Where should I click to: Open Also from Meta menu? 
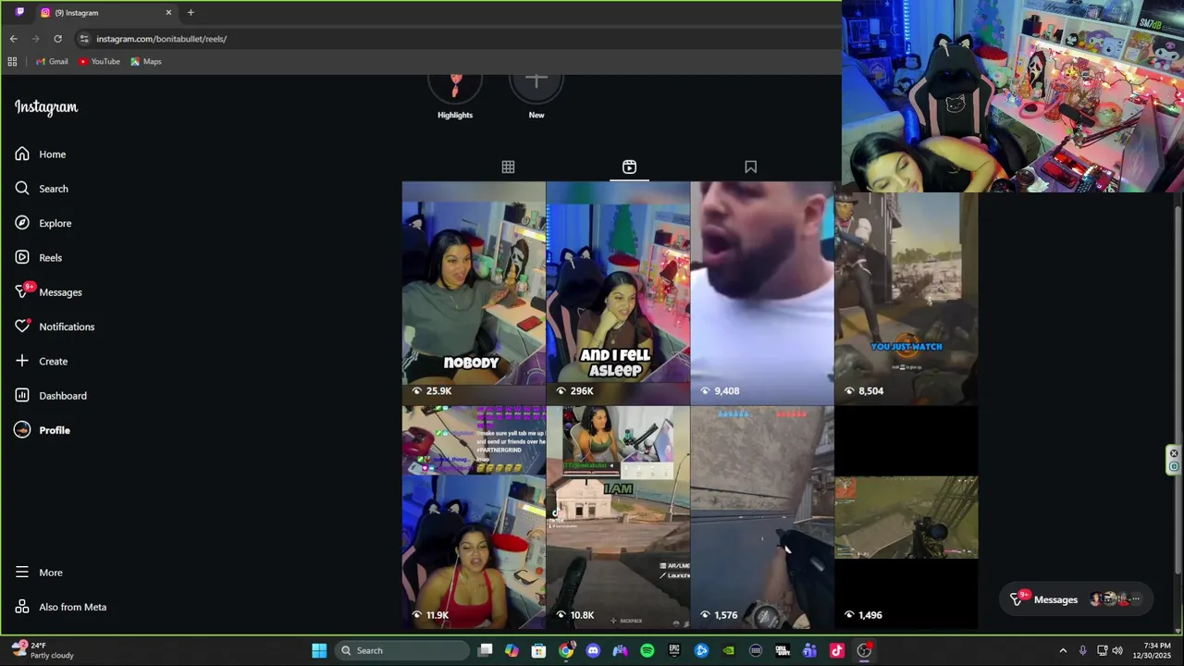coord(61,607)
